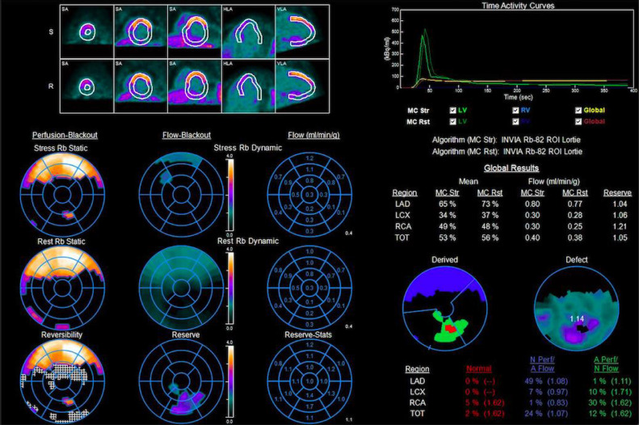
Task: Select the Rest Rb Dynamic flow-blackout polar map
Action: (181, 288)
